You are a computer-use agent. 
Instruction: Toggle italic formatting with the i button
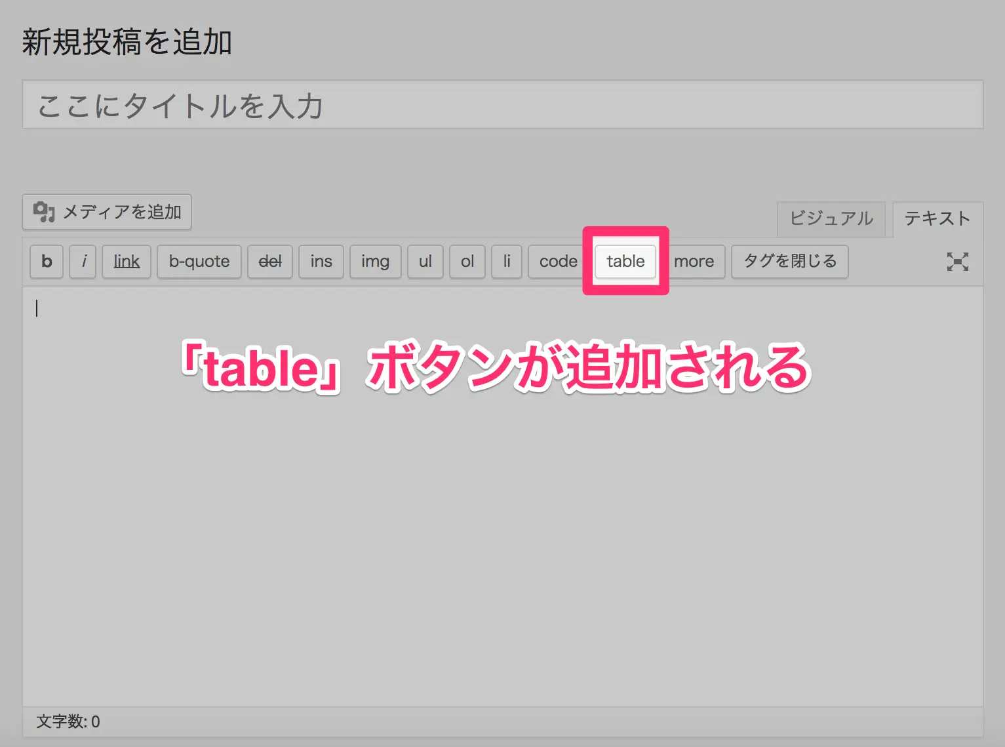tap(83, 262)
